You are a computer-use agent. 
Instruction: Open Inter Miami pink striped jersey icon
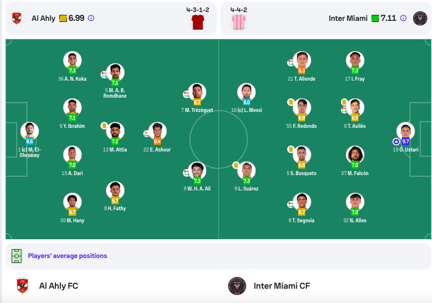pyautogui.click(x=239, y=23)
